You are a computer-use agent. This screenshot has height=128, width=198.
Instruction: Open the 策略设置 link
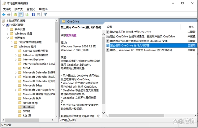(71, 35)
